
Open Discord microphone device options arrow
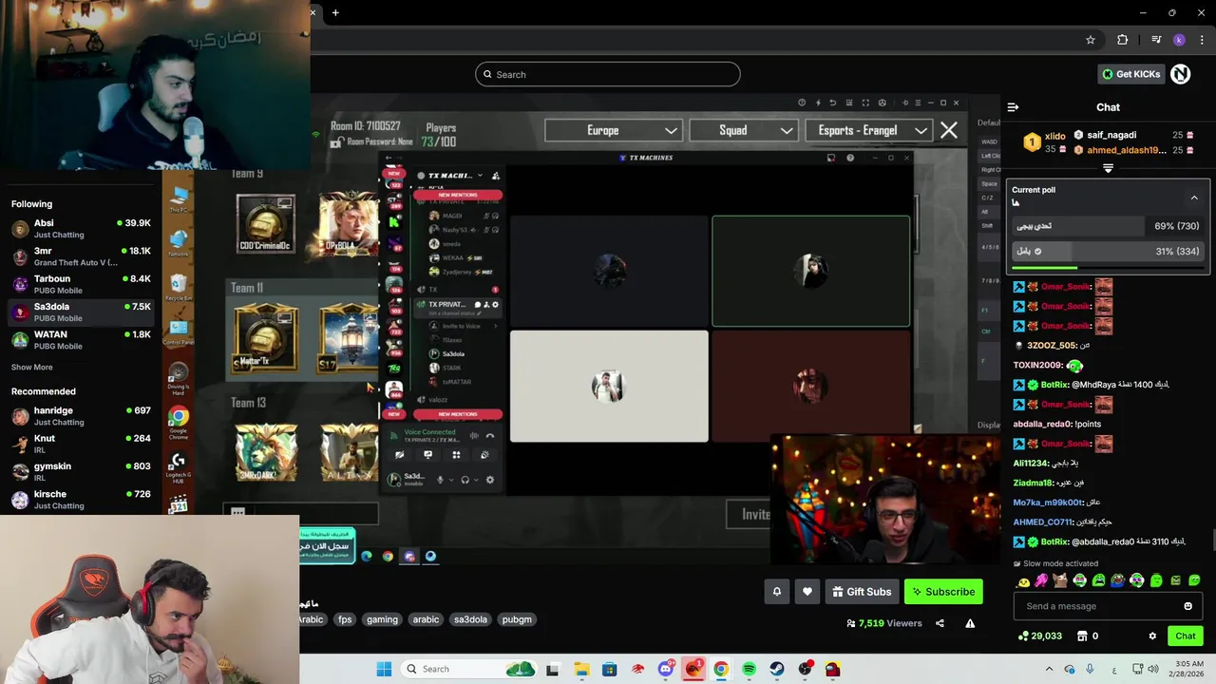tap(450, 480)
